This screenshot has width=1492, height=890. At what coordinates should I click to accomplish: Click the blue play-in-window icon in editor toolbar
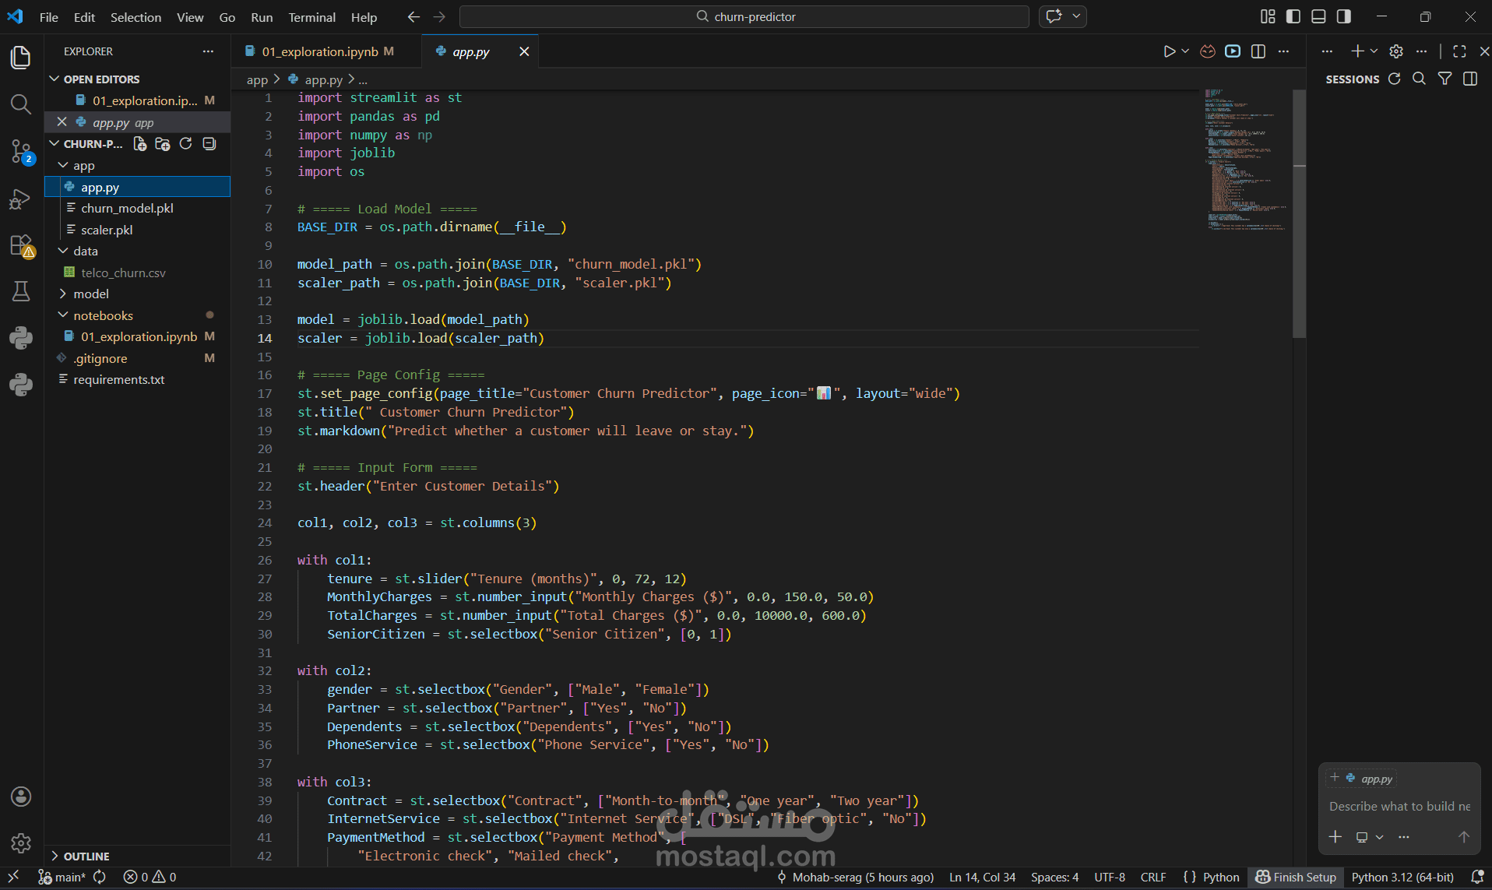[1233, 51]
